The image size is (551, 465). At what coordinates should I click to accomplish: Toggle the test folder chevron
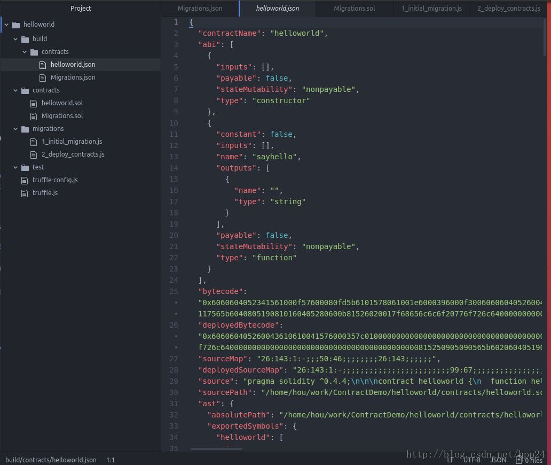[15, 167]
